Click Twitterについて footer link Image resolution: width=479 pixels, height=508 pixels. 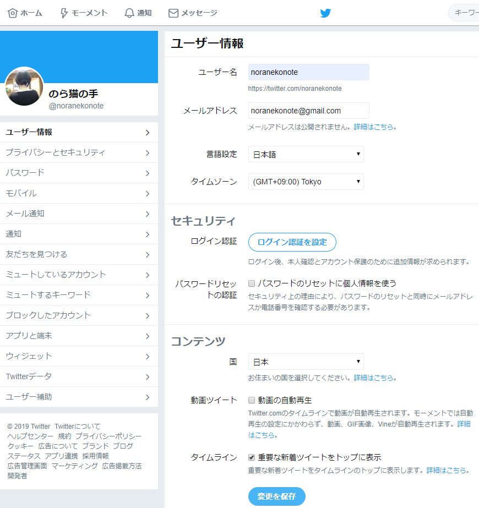pyautogui.click(x=78, y=427)
